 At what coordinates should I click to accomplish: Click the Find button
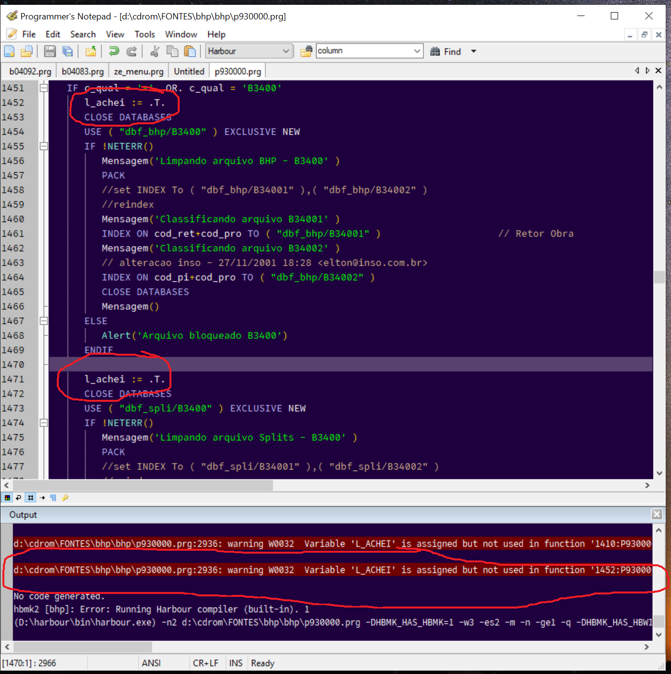[446, 51]
